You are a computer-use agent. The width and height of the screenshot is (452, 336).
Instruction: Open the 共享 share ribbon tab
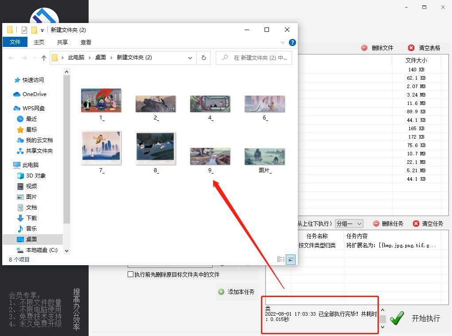point(62,42)
